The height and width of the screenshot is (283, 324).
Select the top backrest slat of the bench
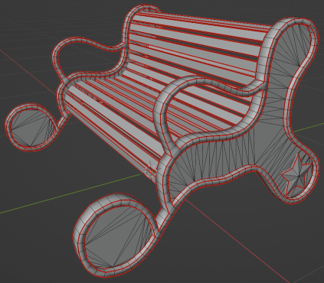[200, 26]
